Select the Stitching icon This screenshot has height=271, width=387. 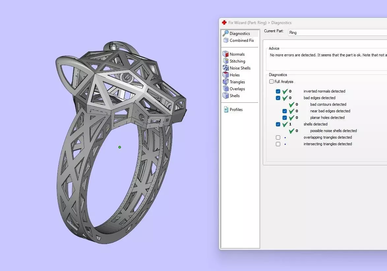(x=225, y=61)
